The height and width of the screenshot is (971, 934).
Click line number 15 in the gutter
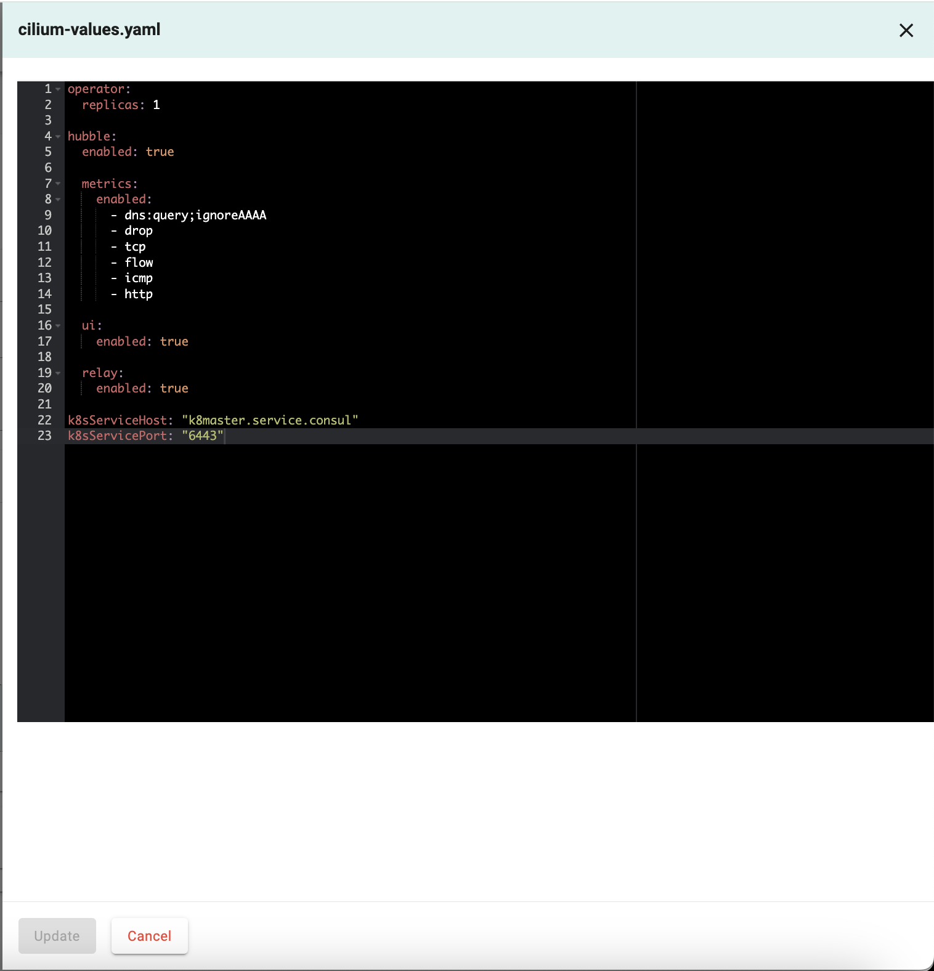click(44, 309)
